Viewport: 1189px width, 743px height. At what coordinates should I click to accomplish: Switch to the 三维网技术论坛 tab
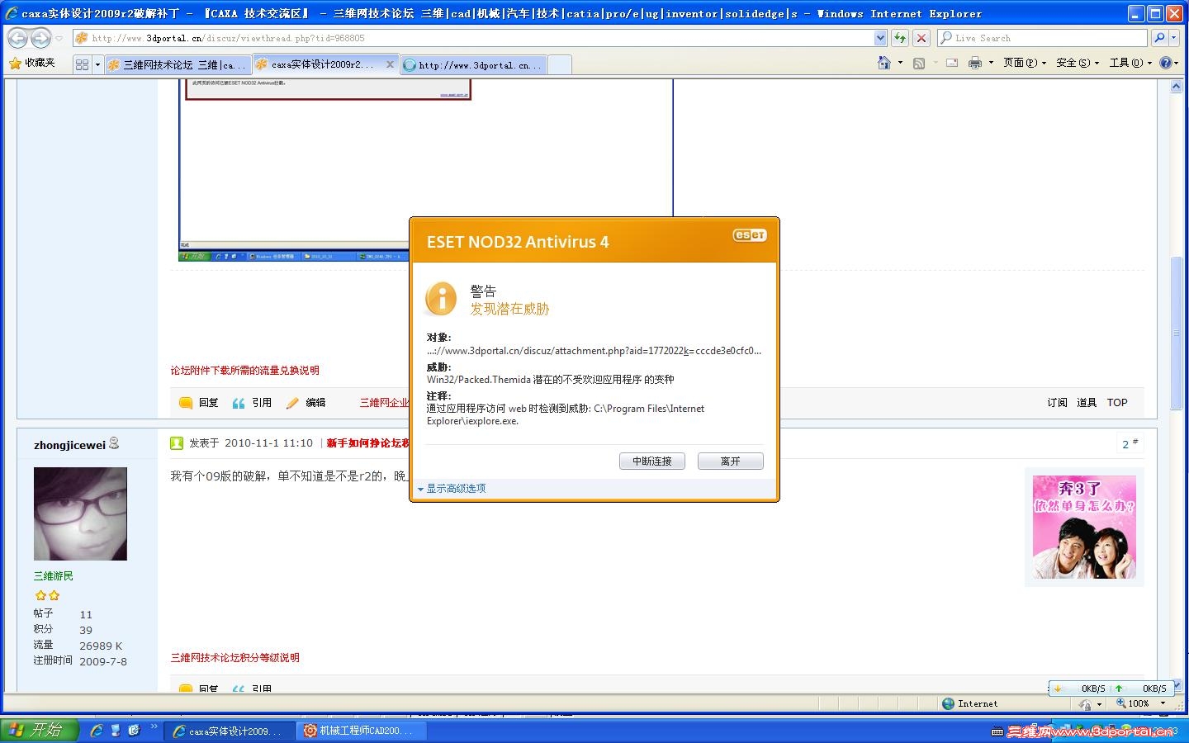click(178, 64)
